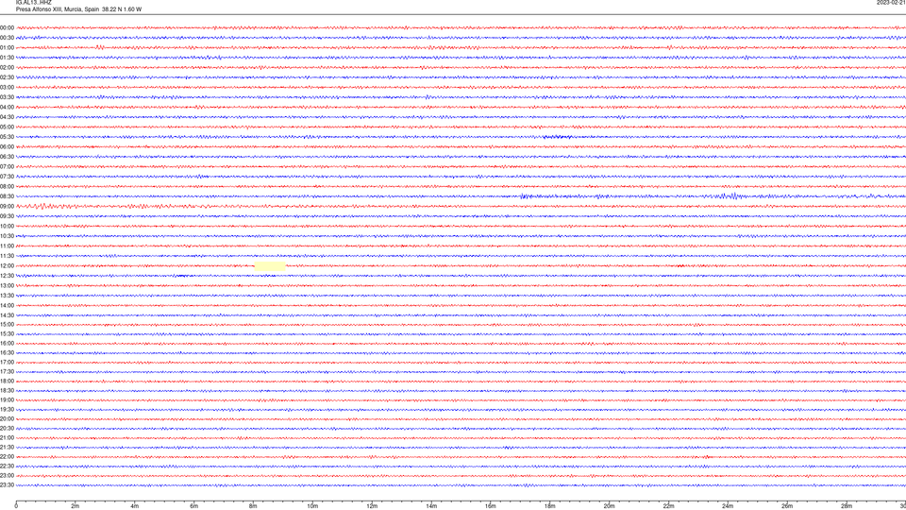The width and height of the screenshot is (906, 510).
Task: Click the 14:30 row time label
Action: point(7,315)
